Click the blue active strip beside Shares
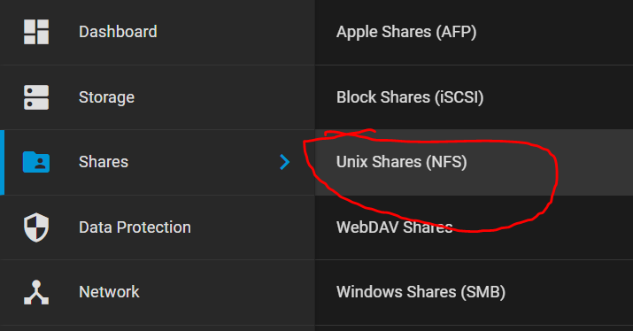Viewport: 633px width, 331px height. (x=2, y=162)
